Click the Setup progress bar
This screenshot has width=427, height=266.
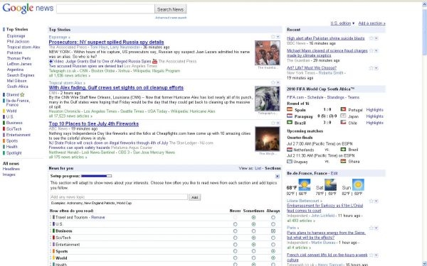(96, 176)
